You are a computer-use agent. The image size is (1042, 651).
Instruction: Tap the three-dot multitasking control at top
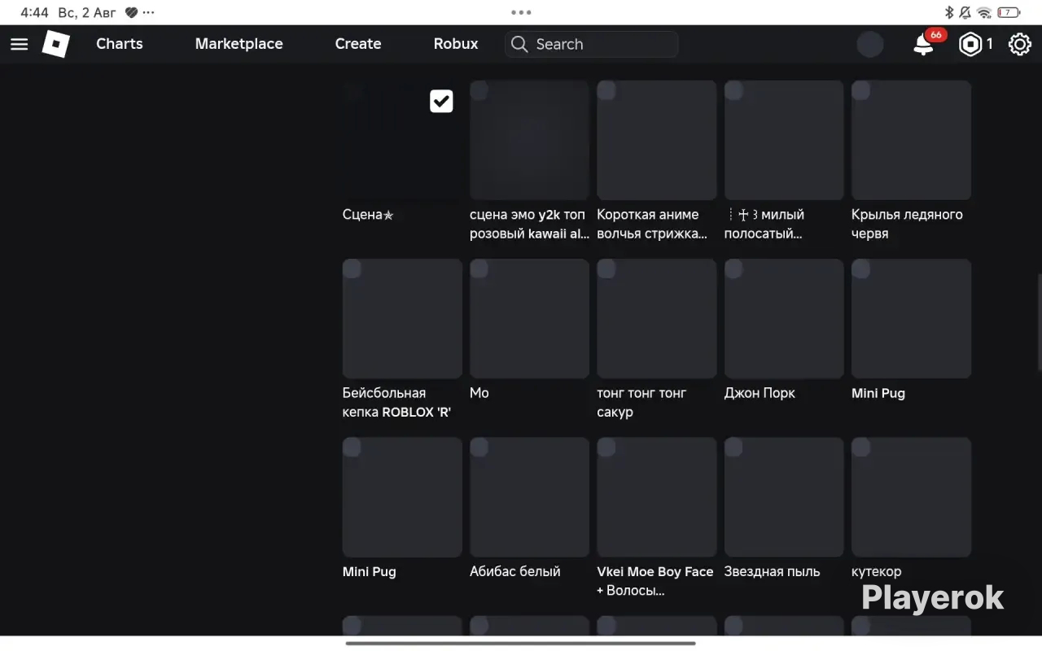click(x=521, y=12)
